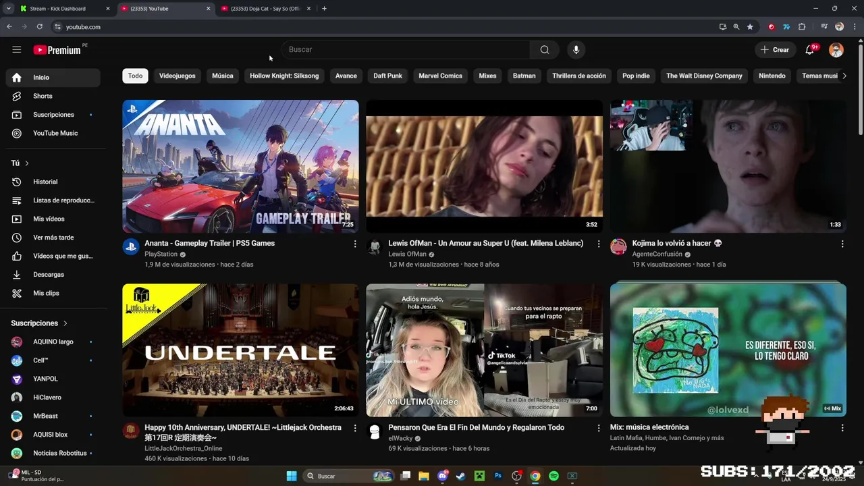Start voice search with microphone icon
864x486 pixels.
point(576,49)
